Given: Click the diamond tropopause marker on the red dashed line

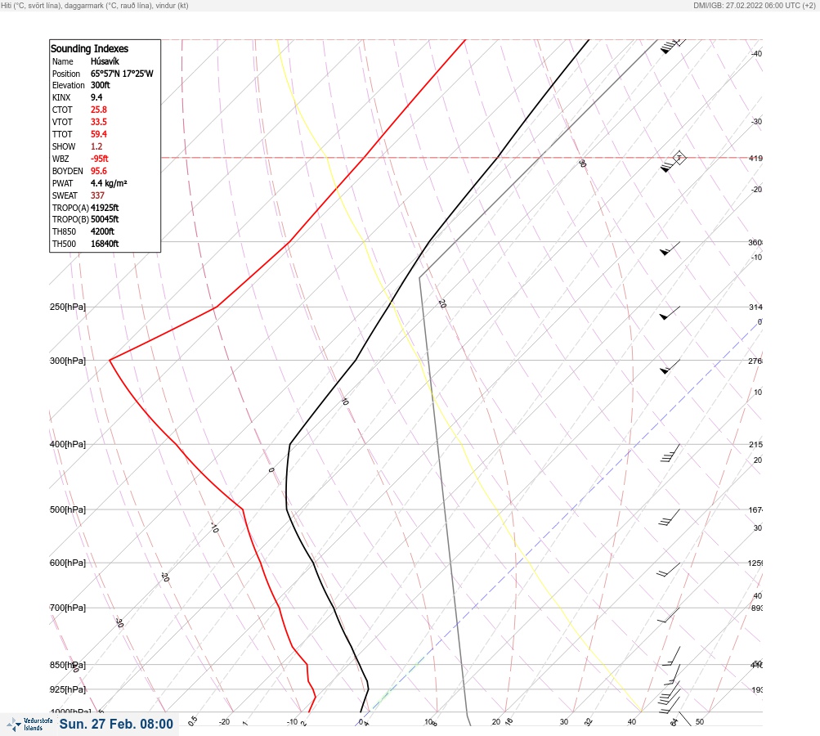Looking at the screenshot, I should 679,158.
